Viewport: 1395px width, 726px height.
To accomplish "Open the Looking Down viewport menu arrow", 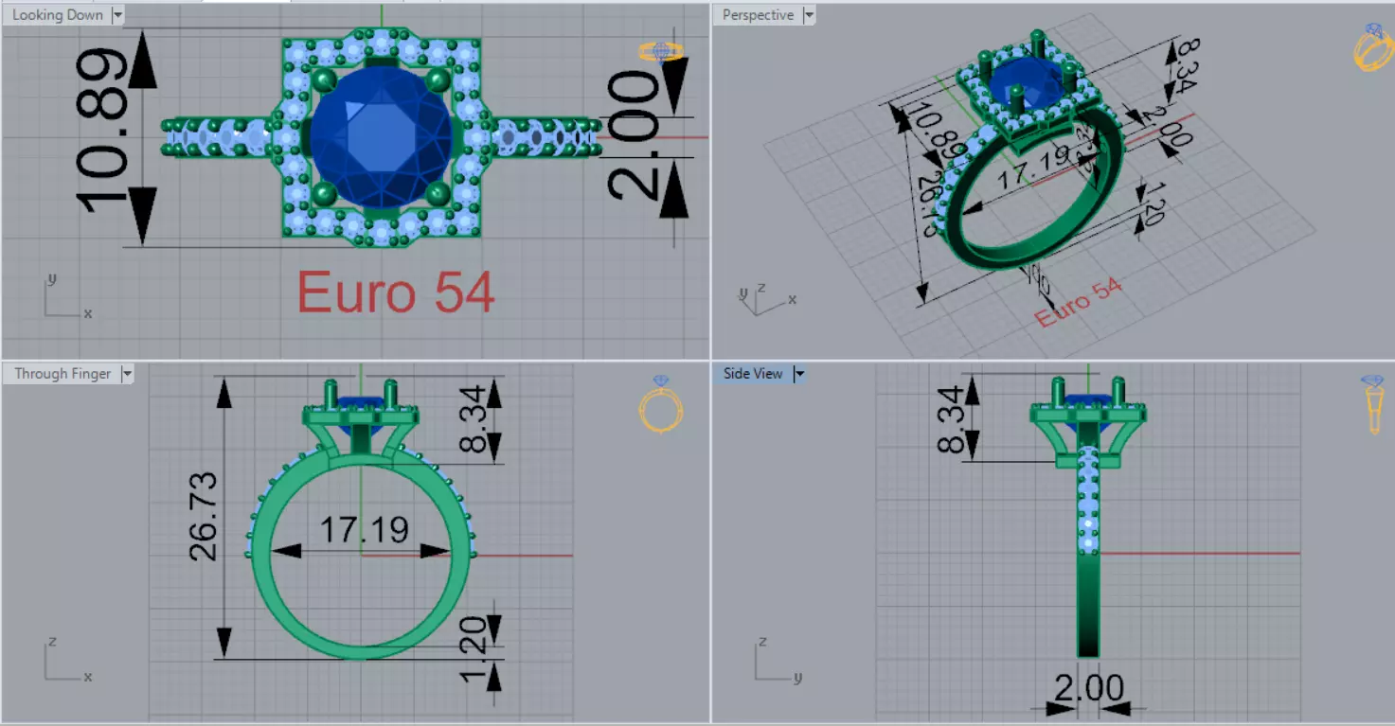I will (117, 15).
